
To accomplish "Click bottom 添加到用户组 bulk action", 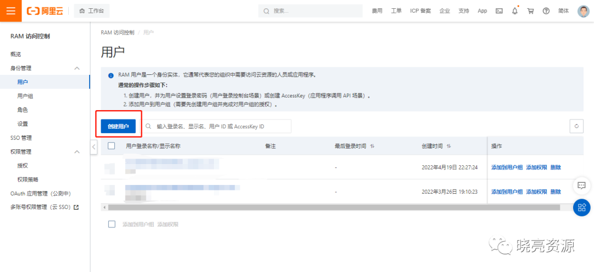I will pyautogui.click(x=138, y=225).
